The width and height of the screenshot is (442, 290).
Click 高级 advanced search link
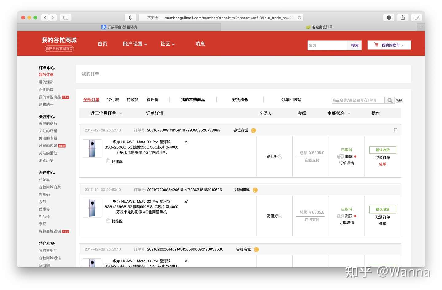[399, 100]
